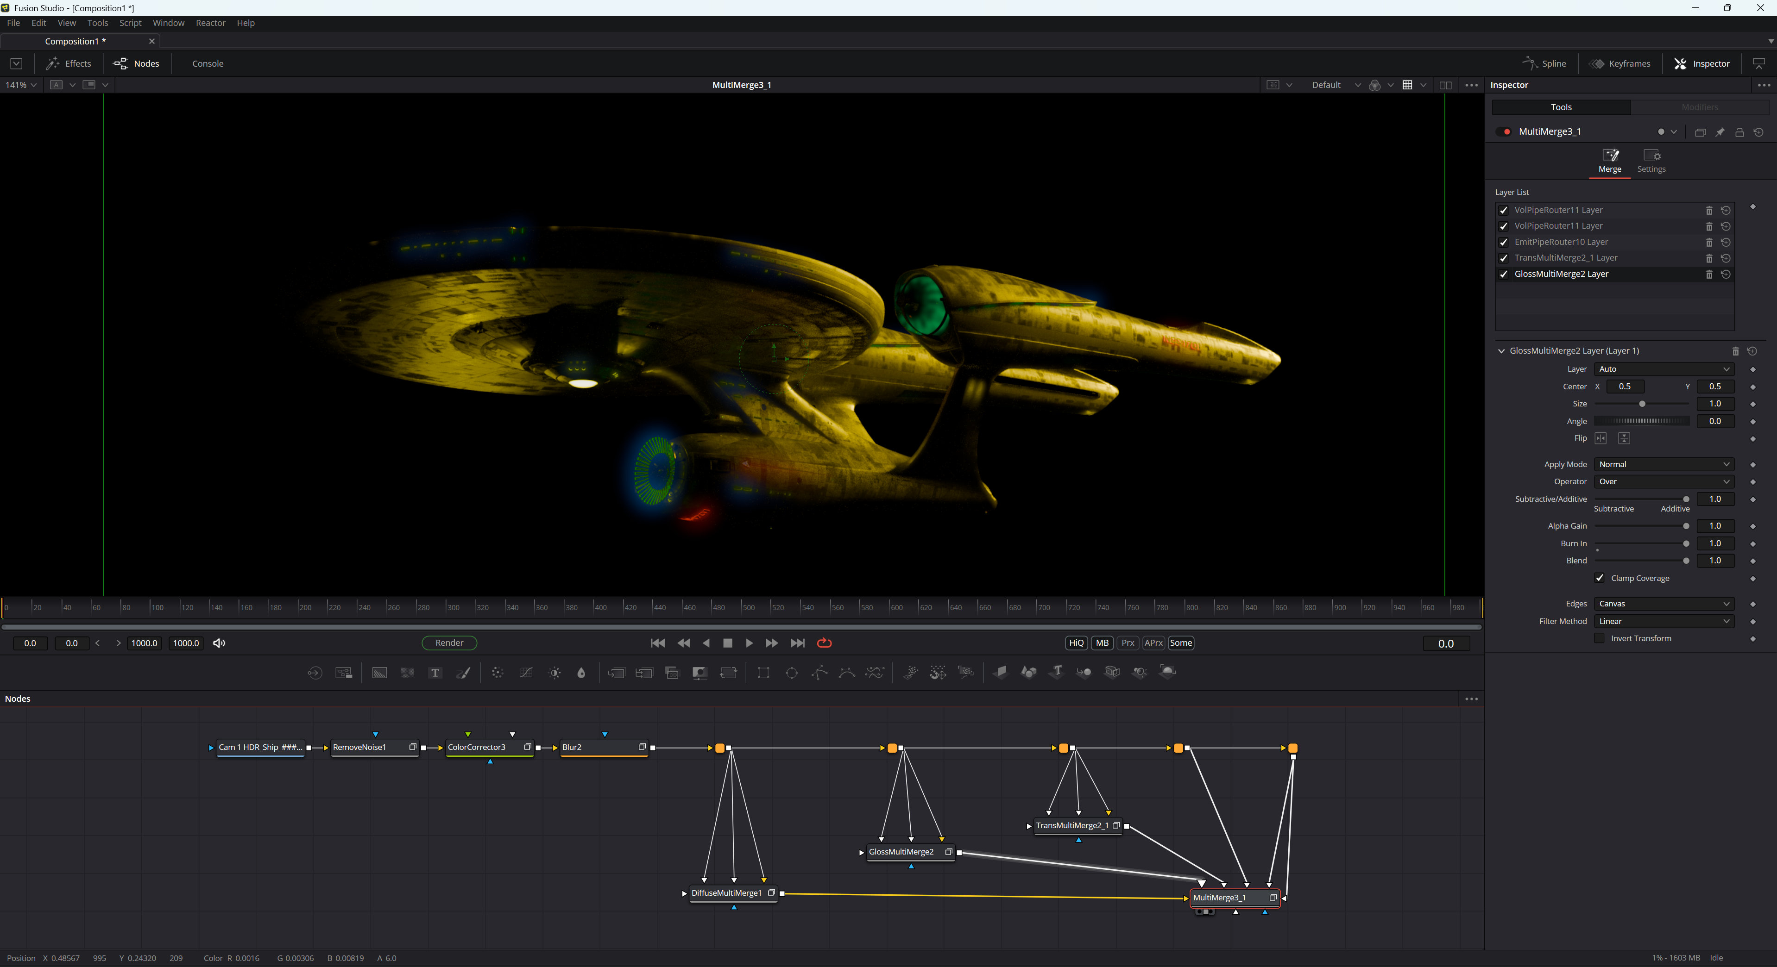Screen dimensions: 1777x967
Task: Switch to the Settings tab in Inspector
Action: point(1651,161)
